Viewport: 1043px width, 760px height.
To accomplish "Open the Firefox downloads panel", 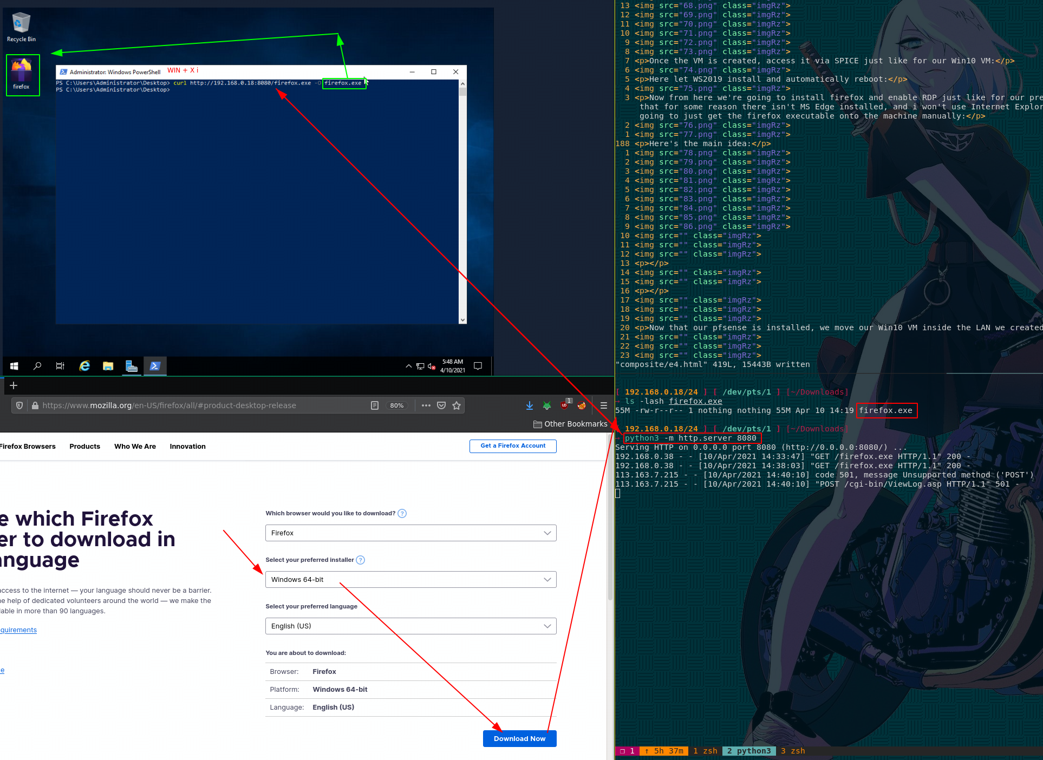I will click(x=530, y=405).
